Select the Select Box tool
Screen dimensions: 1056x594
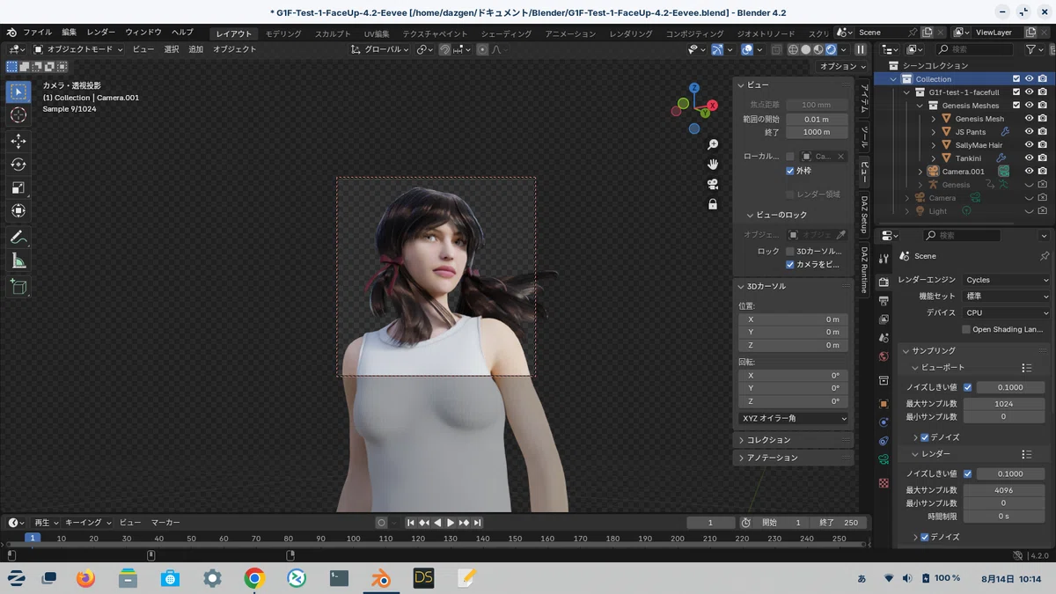(18, 92)
